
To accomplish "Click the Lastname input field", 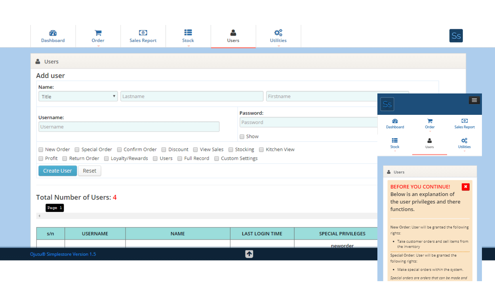I will pos(192,96).
